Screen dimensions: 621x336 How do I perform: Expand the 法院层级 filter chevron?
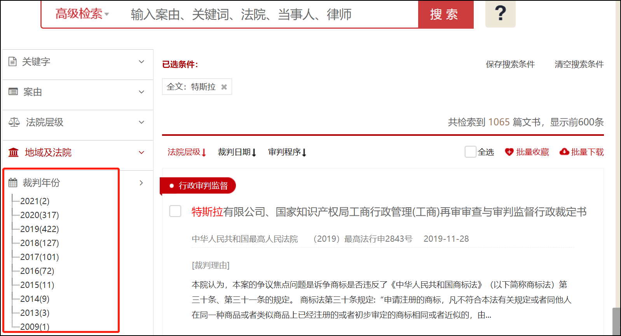[x=141, y=122]
